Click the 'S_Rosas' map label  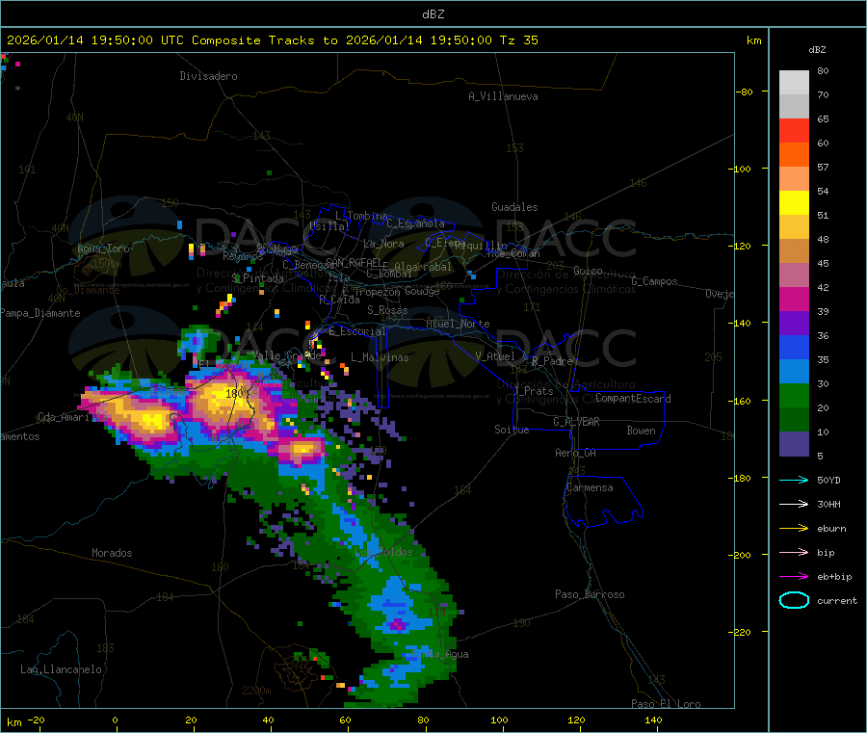(x=387, y=310)
